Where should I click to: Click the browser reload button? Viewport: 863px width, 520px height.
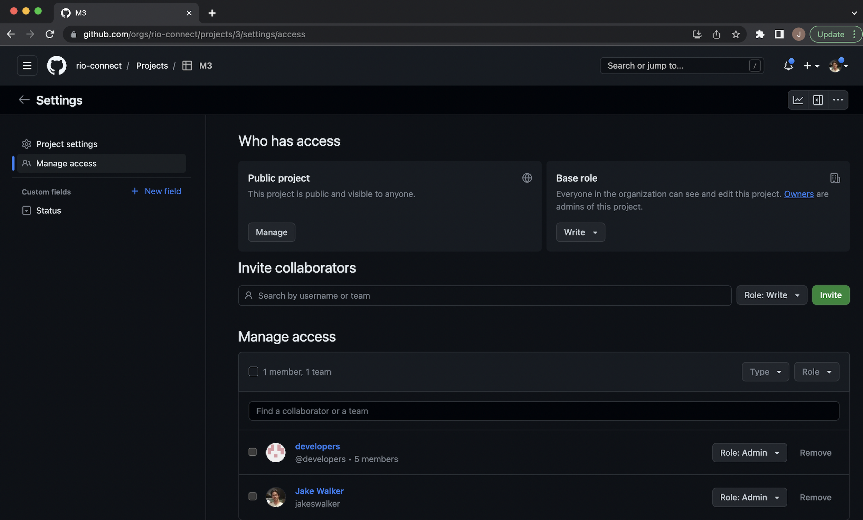tap(50, 34)
